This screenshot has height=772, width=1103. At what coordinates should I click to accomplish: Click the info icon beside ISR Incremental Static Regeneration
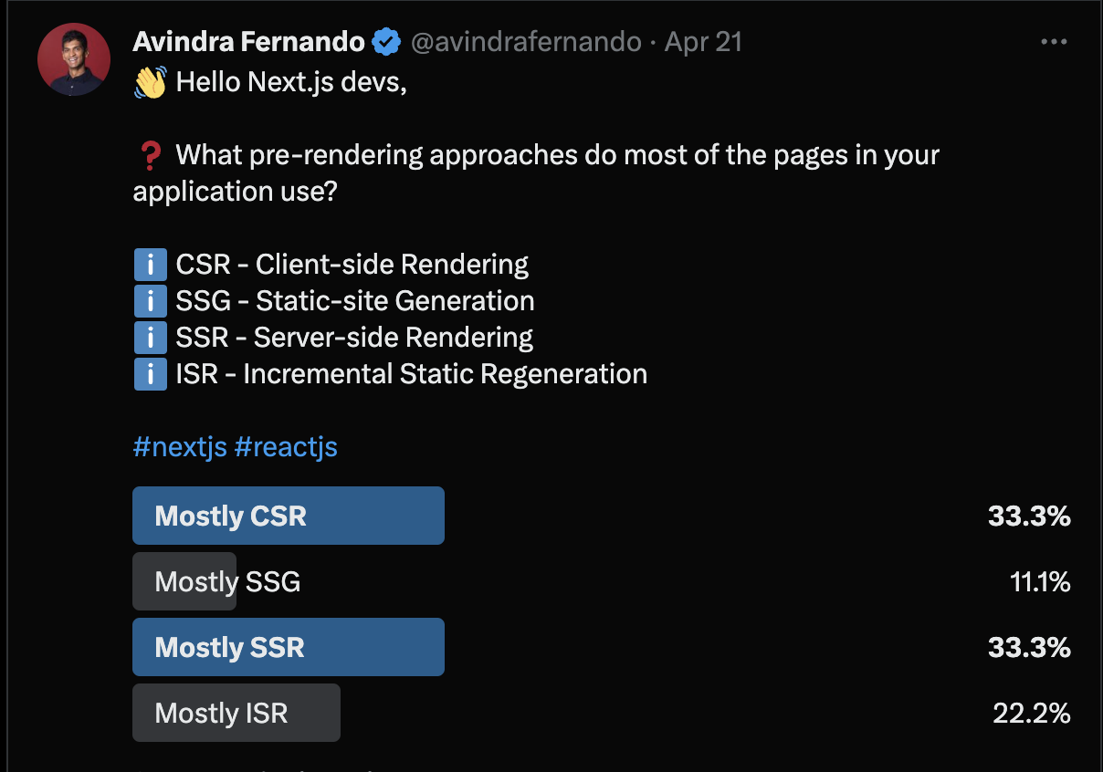151,373
